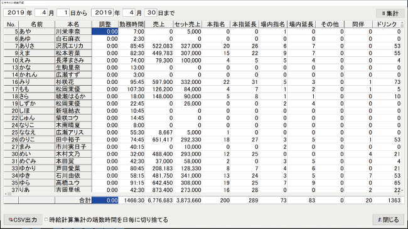The image size is (408, 229).
Task: Select name cell じゅん
Action: point(36,118)
